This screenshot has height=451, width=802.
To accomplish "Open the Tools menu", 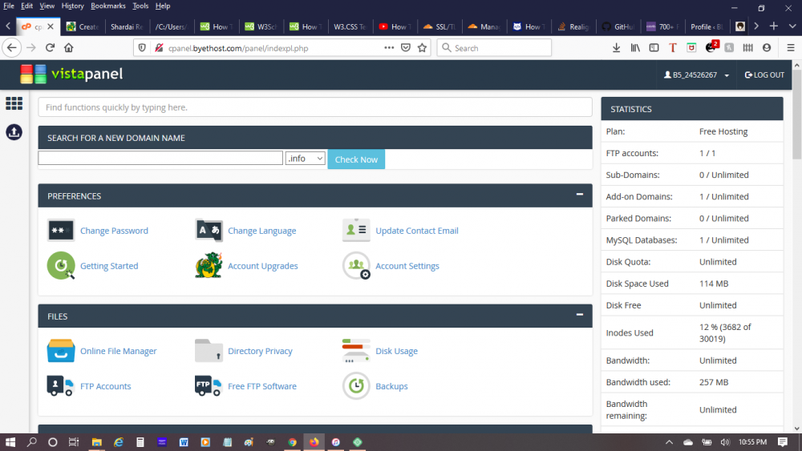I will click(x=140, y=6).
